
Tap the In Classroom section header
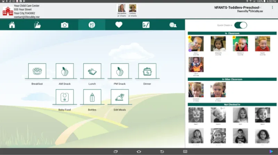232,33
